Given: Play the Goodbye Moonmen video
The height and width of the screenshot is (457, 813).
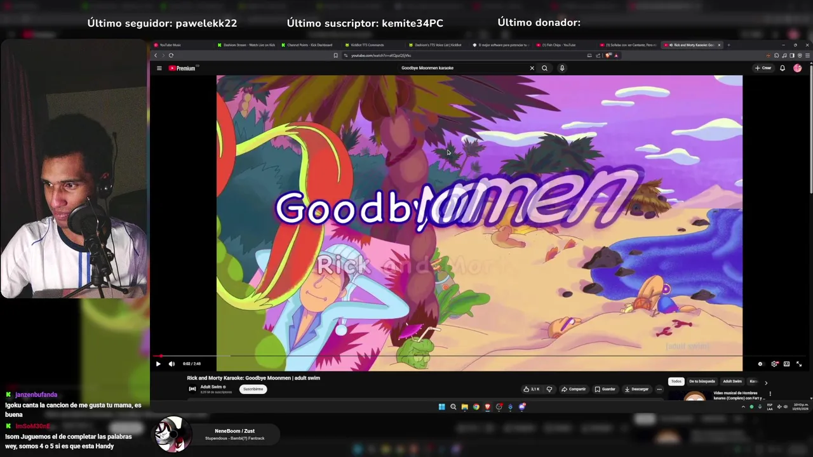Looking at the screenshot, I should tap(158, 364).
